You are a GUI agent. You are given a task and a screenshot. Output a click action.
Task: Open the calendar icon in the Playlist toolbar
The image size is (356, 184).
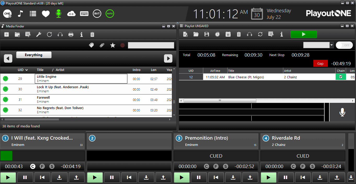(228, 34)
